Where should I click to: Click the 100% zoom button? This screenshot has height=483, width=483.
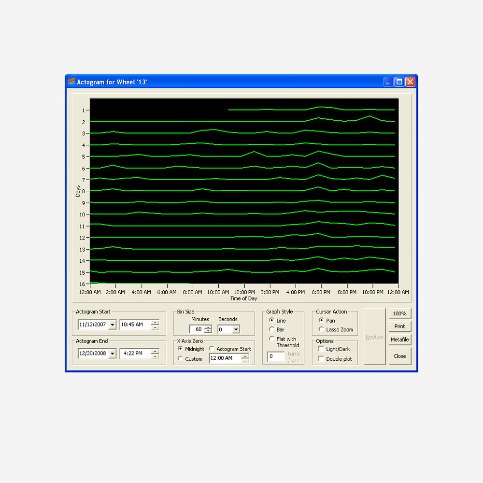click(399, 313)
